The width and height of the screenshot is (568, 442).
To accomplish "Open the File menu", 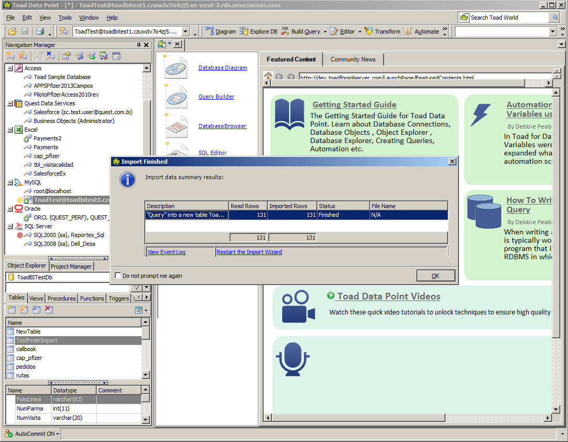I will [x=10, y=18].
